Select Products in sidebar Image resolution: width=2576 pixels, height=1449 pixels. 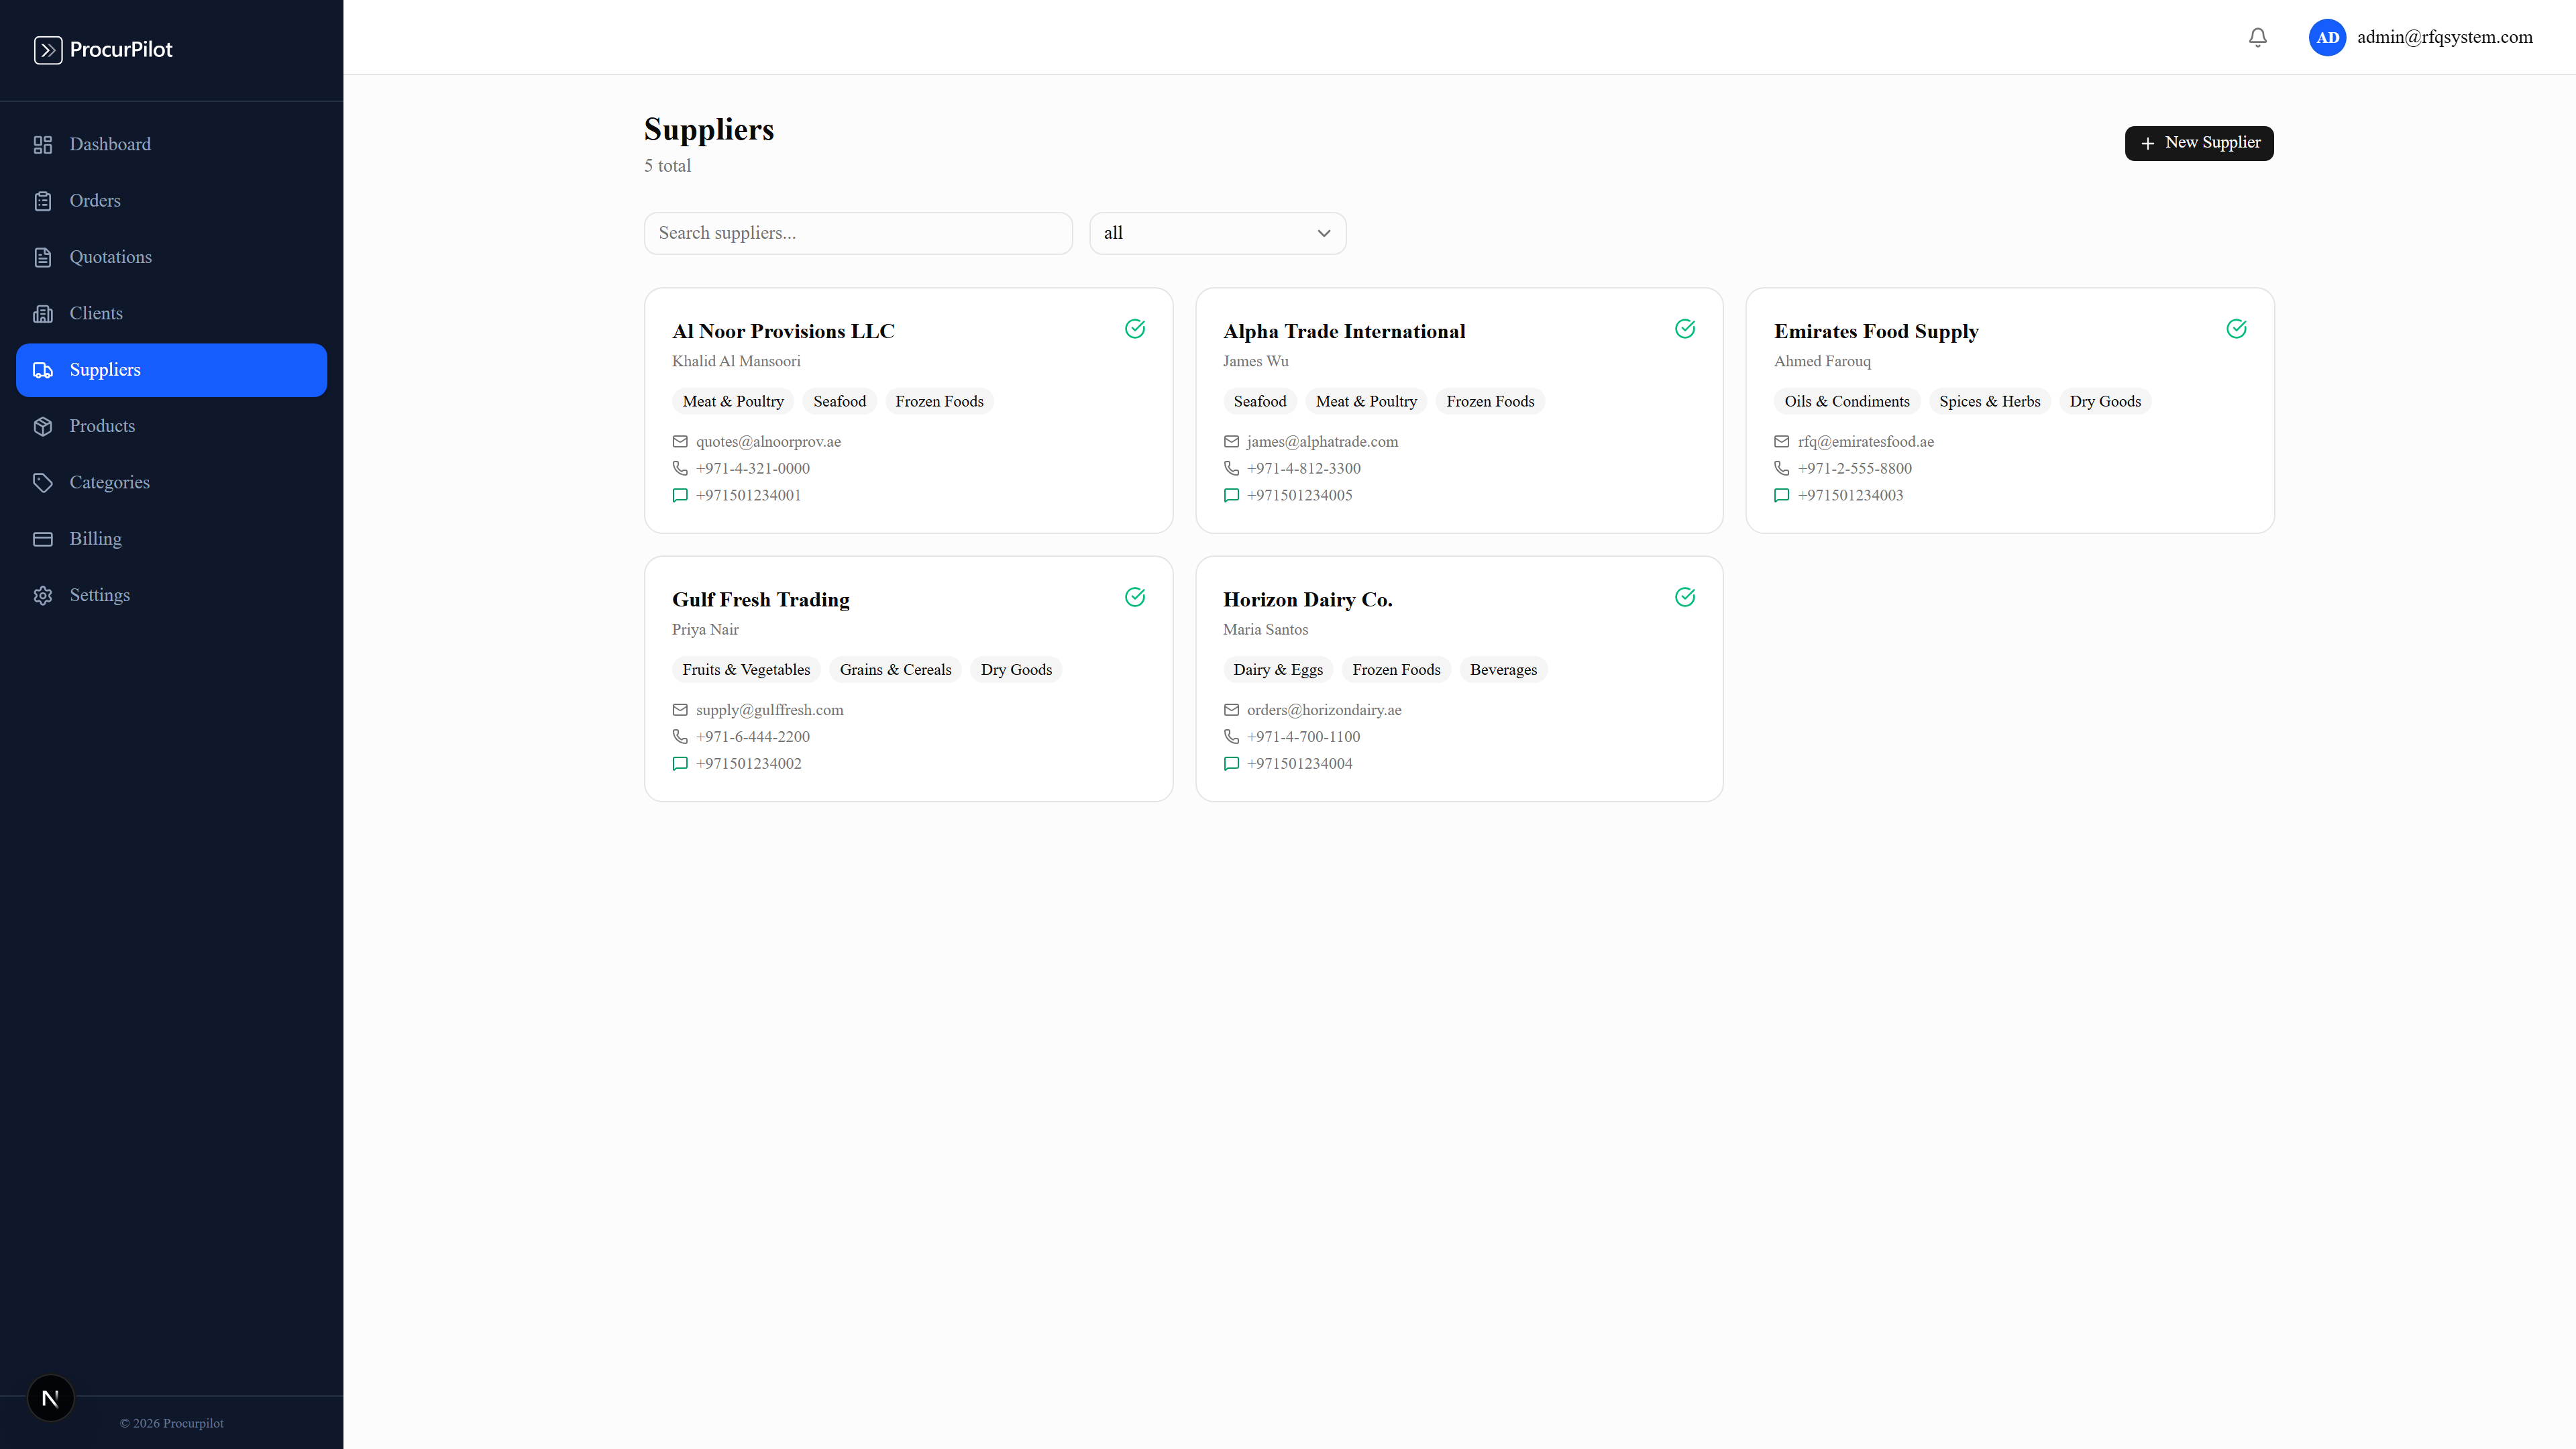tap(171, 426)
